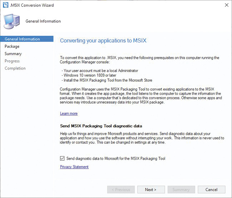Open the Learn more link
Screen dimensions: 232x198
tap(69, 113)
